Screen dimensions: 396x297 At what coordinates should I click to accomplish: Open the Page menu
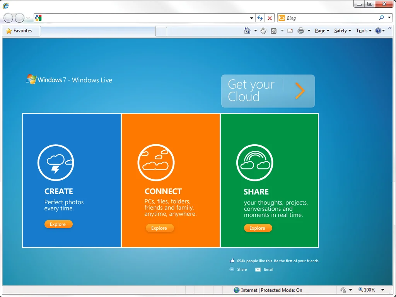322,31
